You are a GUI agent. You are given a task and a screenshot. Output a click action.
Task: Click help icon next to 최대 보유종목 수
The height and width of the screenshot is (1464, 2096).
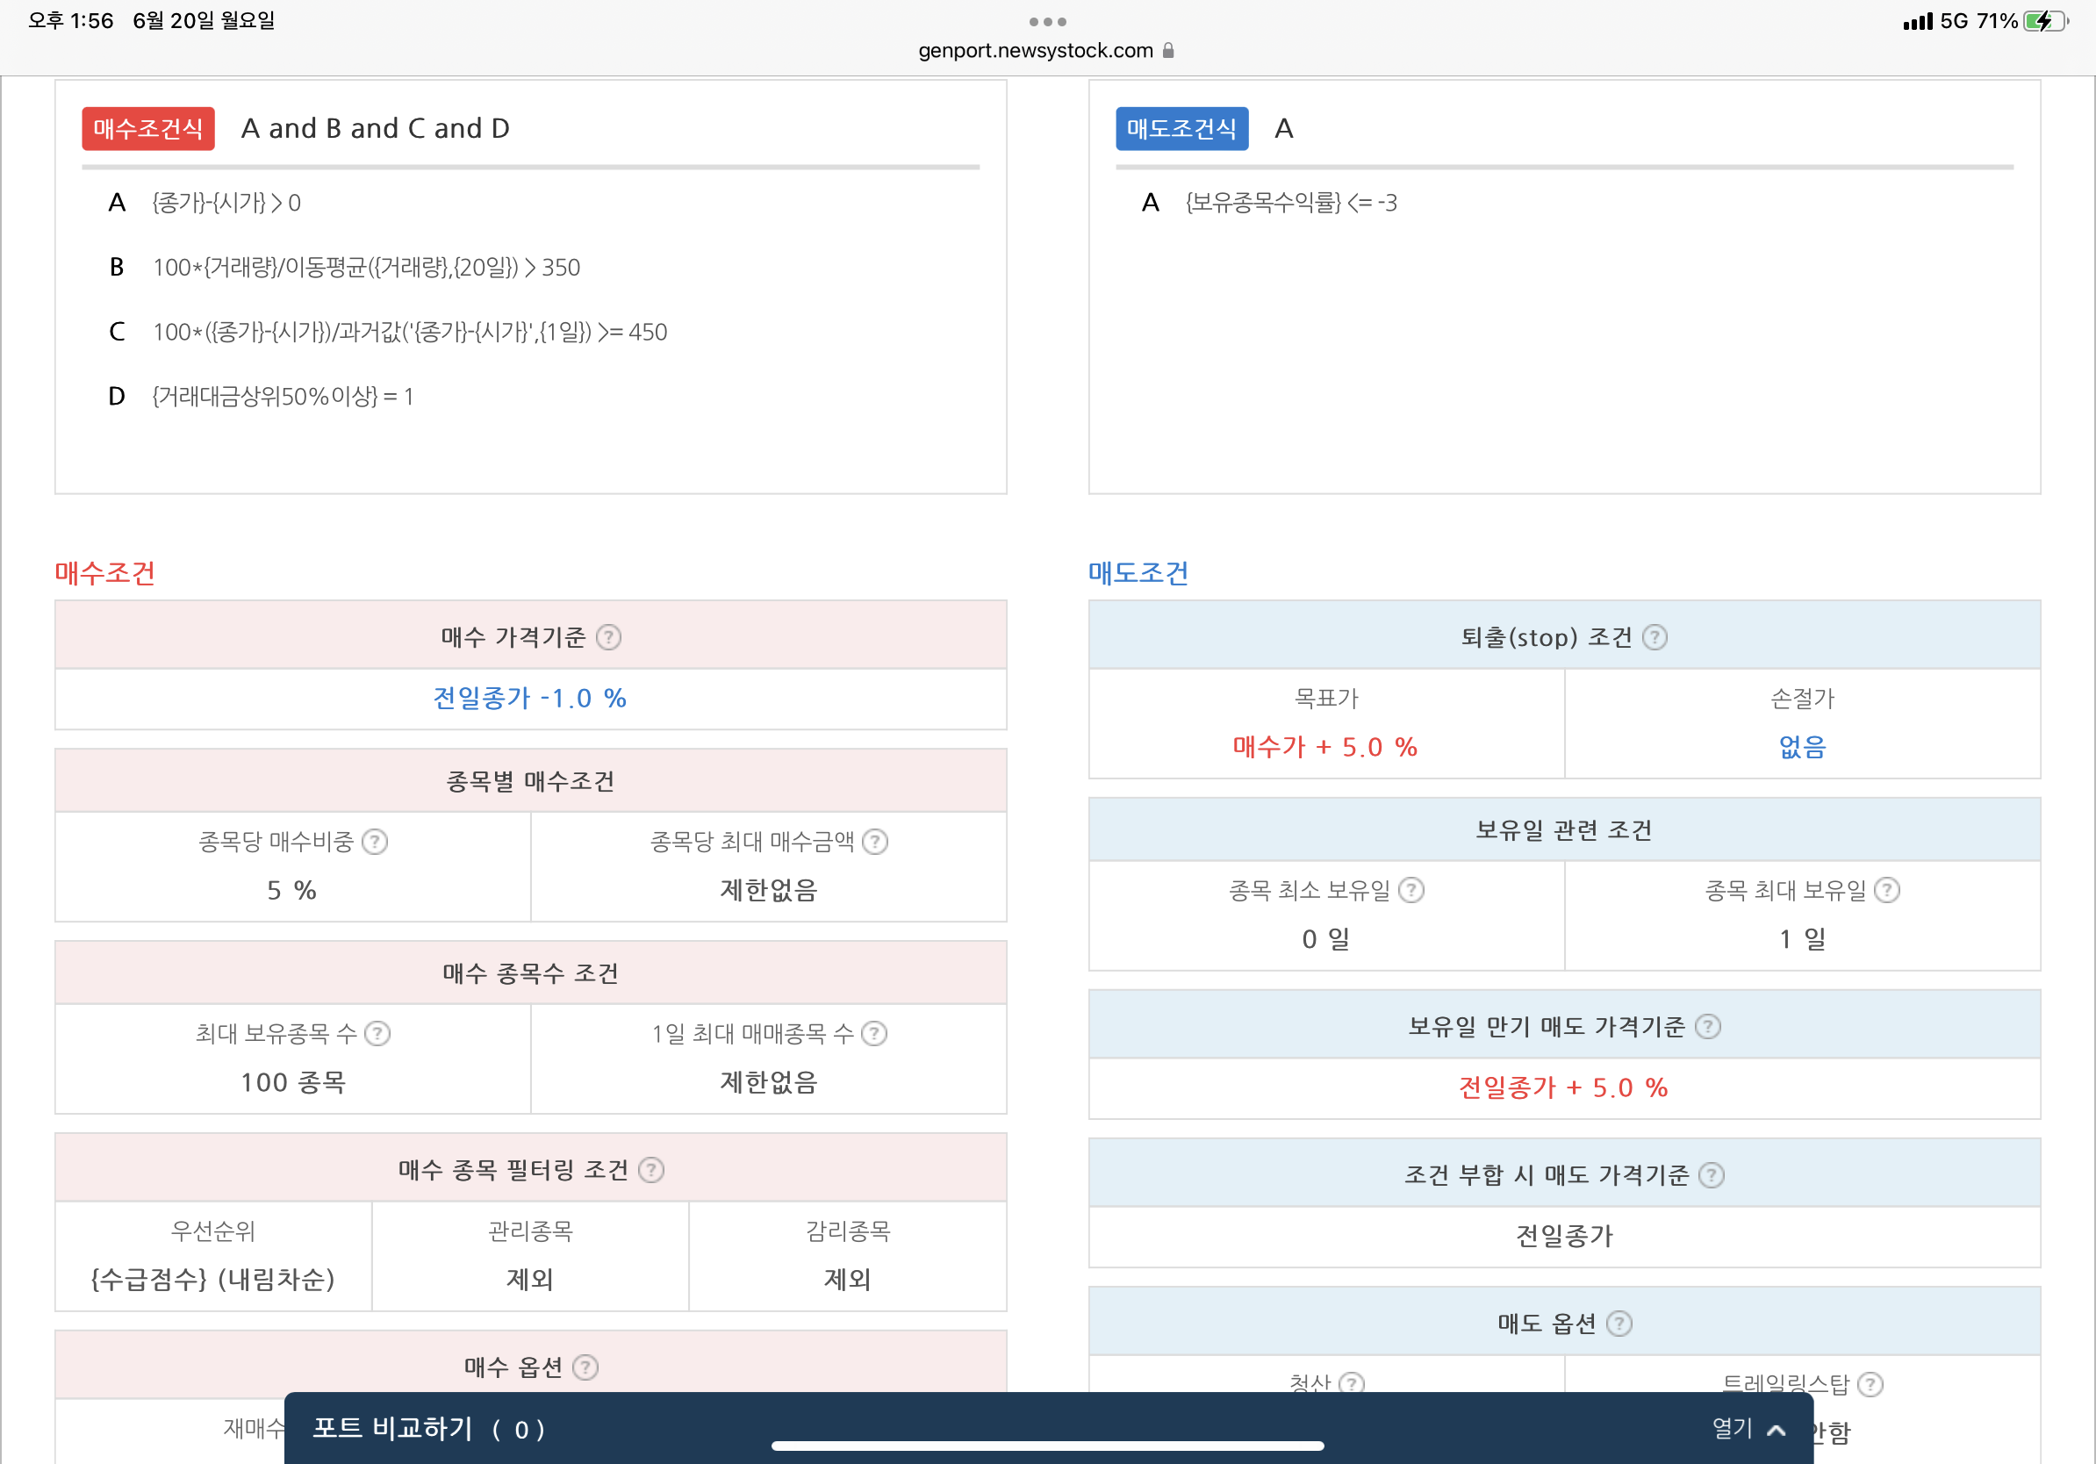tap(377, 1033)
